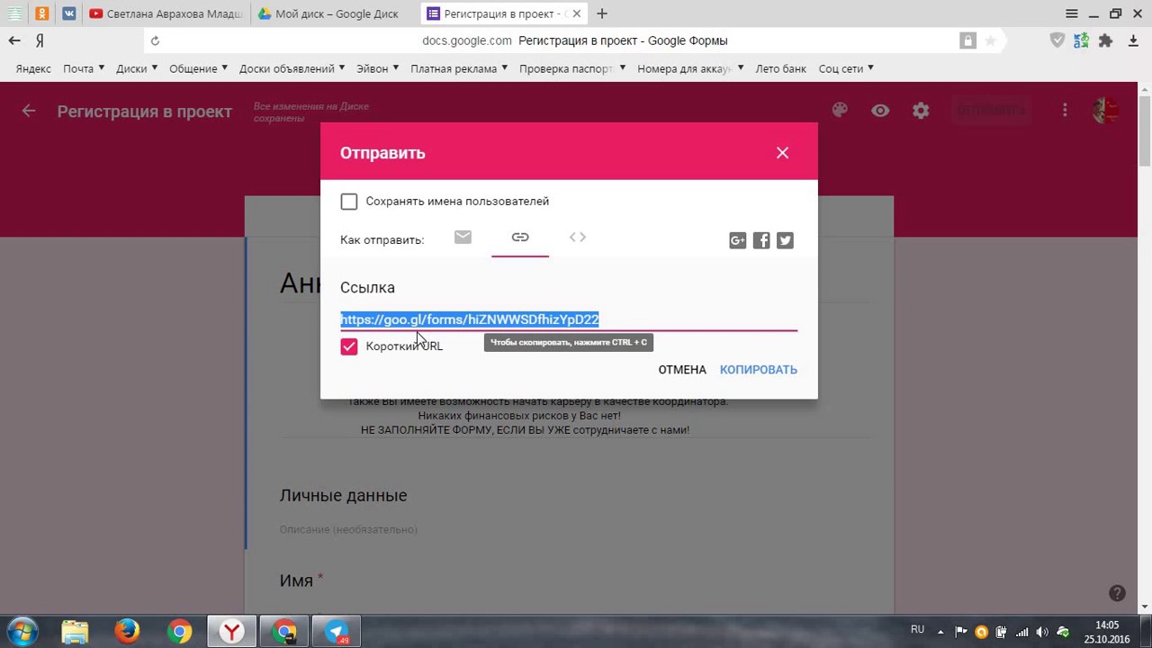The image size is (1152, 648).
Task: Select the embed HTML code icon
Action: (x=578, y=237)
